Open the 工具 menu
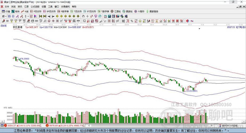The width and height of the screenshot is (246, 133). click(50, 7)
